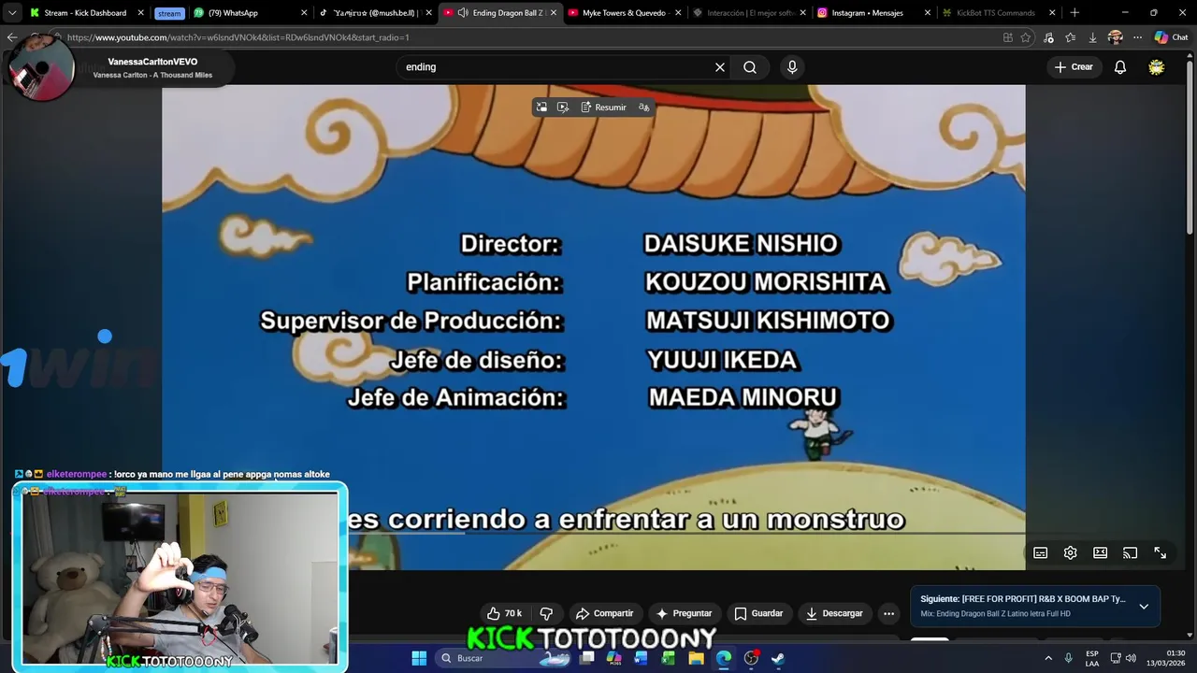Expand the Siguiente playlist panel chevron
This screenshot has width=1197, height=673.
pos(1143,606)
